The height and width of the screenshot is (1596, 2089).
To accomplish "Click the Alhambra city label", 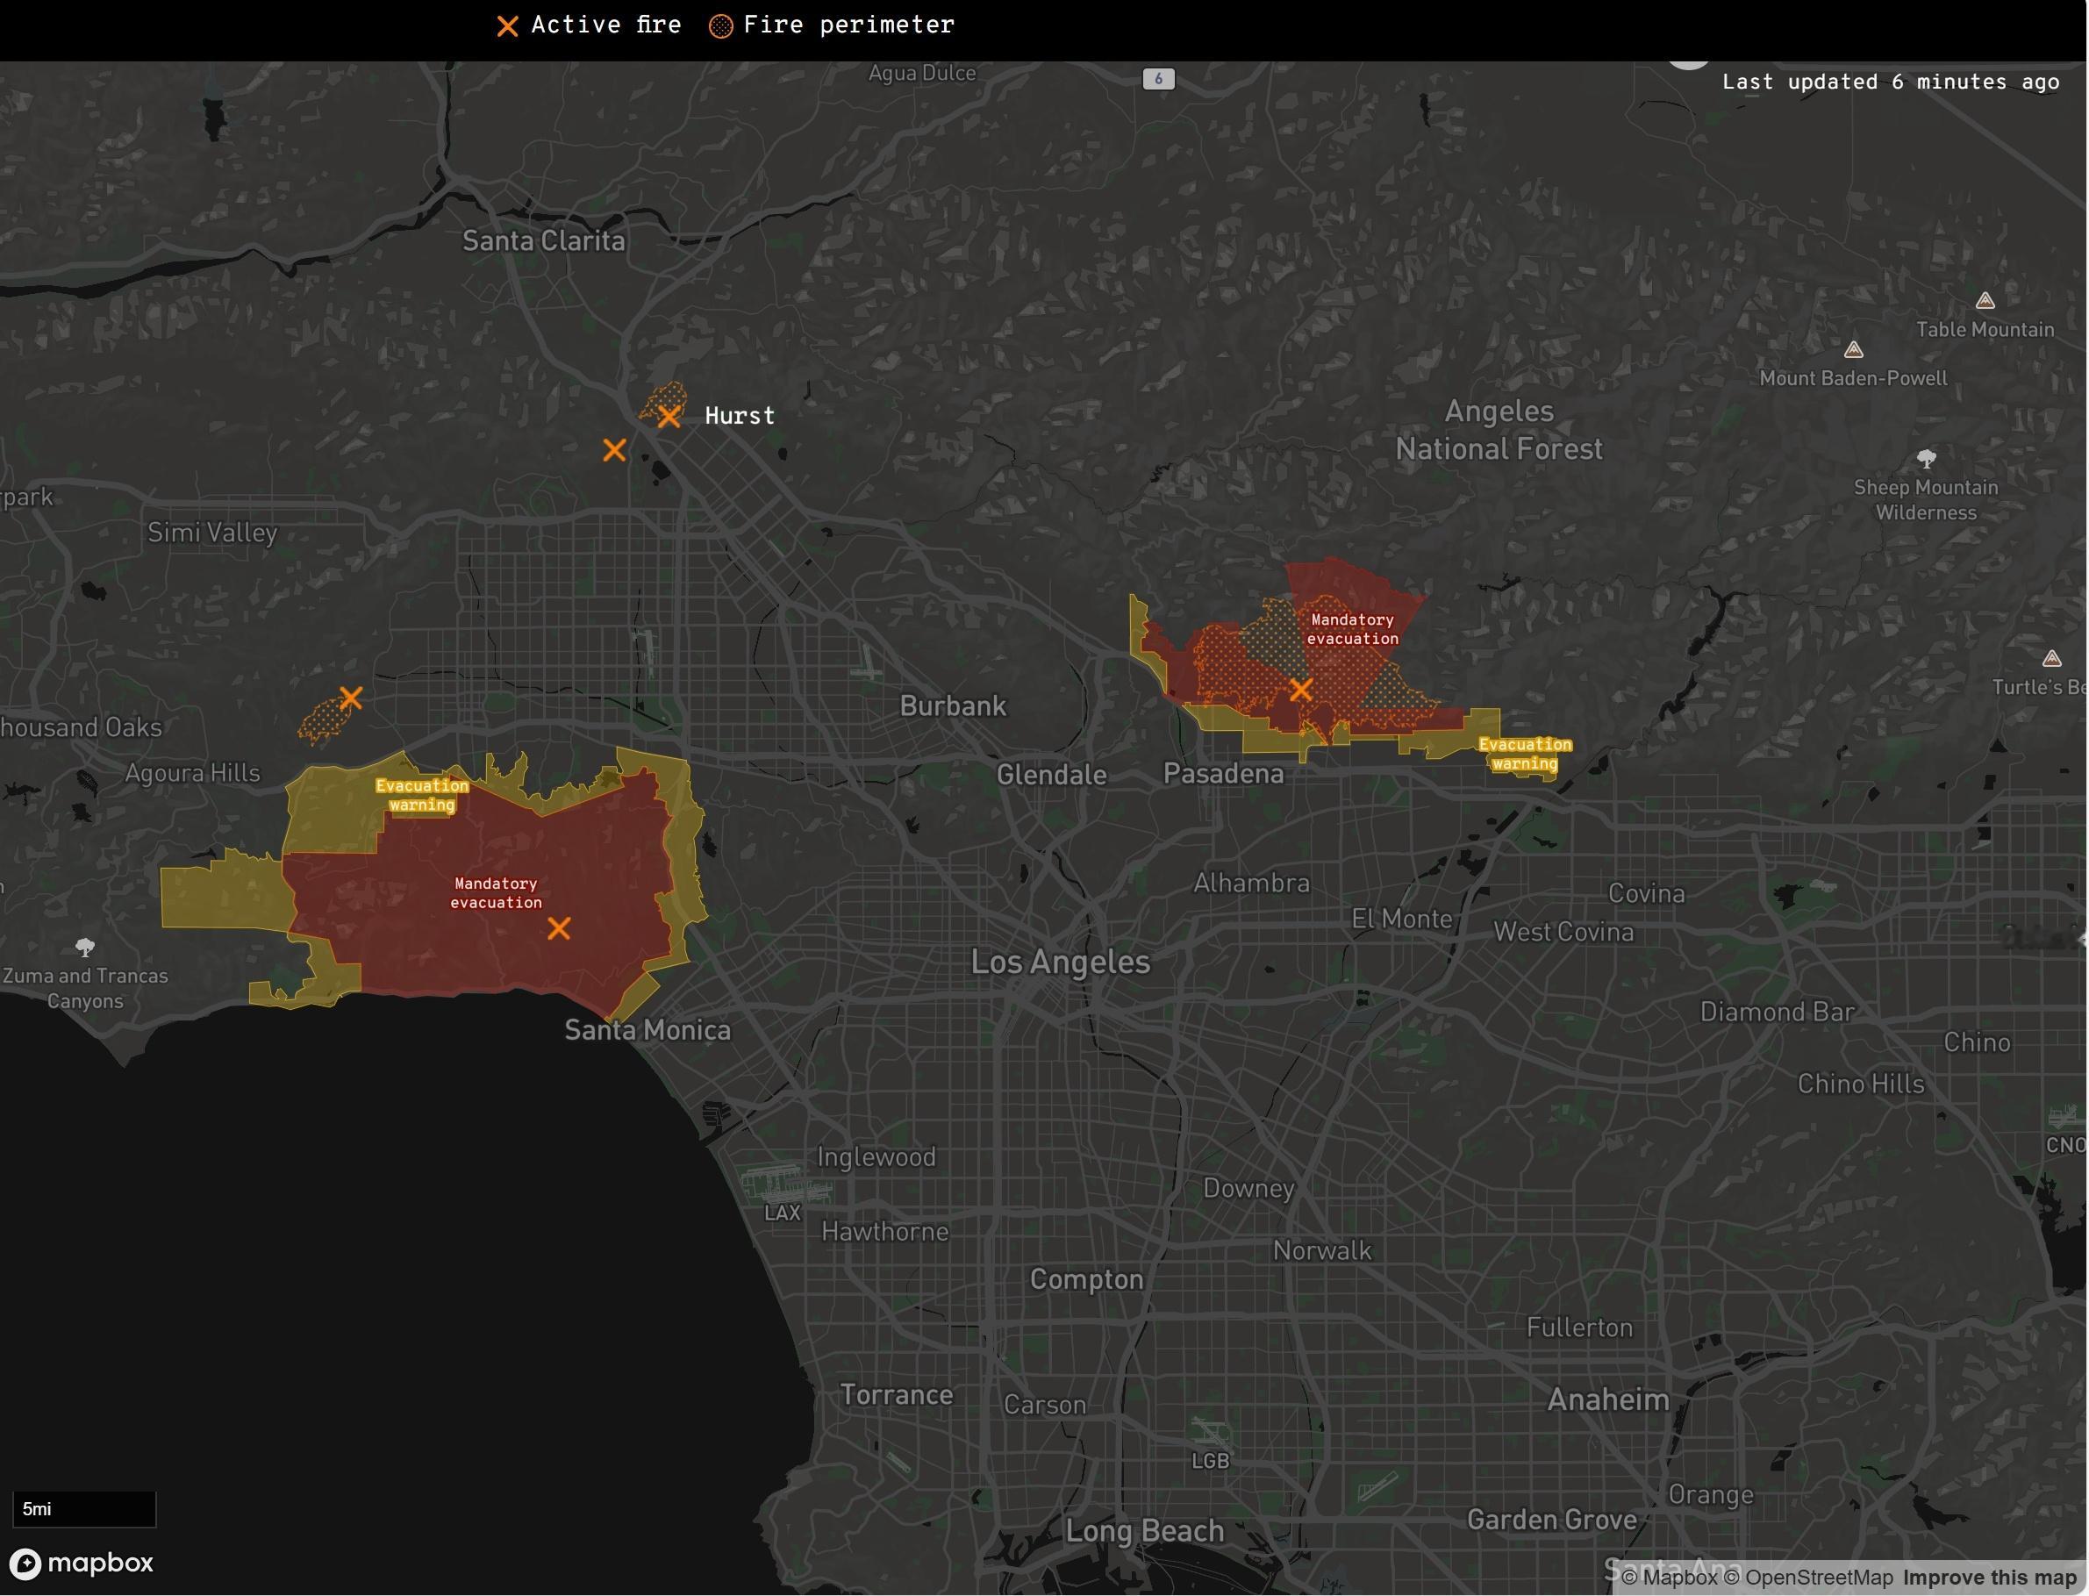I will tap(1251, 884).
